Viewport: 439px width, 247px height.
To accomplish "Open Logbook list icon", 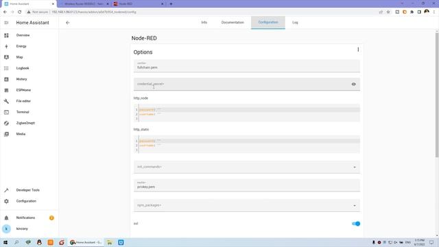I will [x=6, y=68].
